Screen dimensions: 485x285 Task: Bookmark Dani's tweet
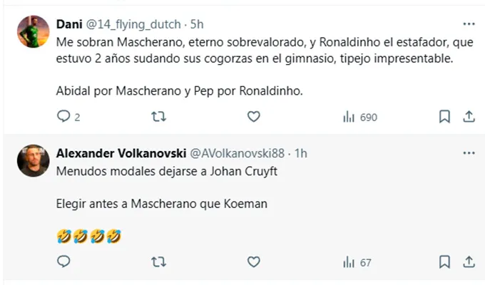(444, 116)
